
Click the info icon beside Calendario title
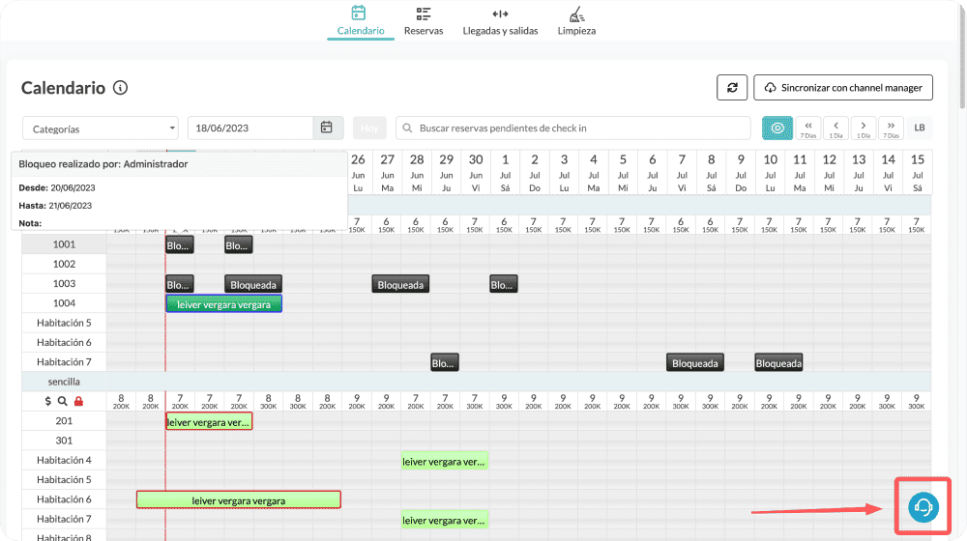[x=120, y=88]
